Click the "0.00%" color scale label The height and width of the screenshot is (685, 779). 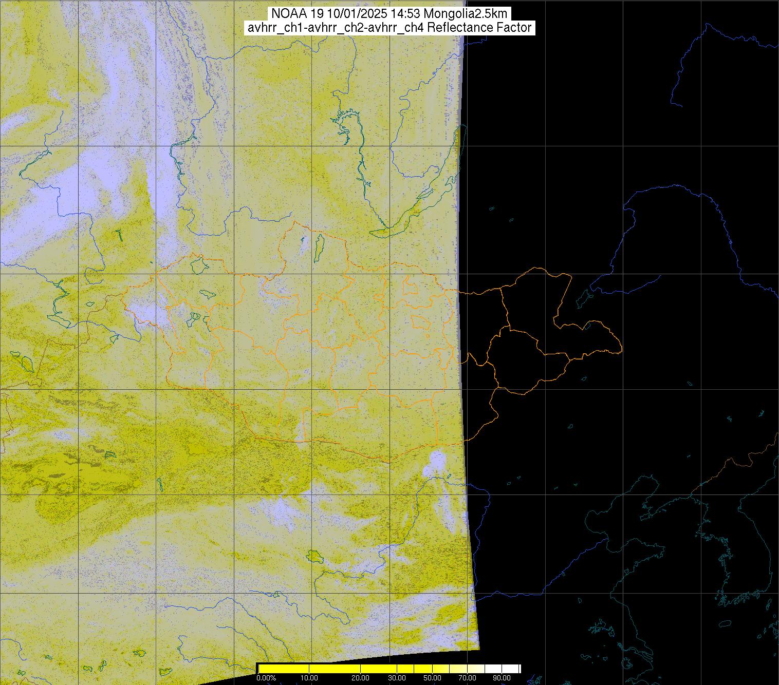(x=266, y=678)
